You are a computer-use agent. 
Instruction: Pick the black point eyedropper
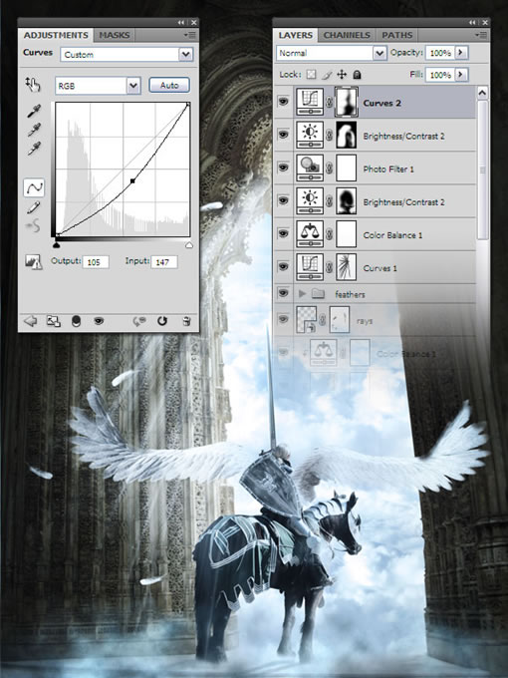click(x=34, y=111)
